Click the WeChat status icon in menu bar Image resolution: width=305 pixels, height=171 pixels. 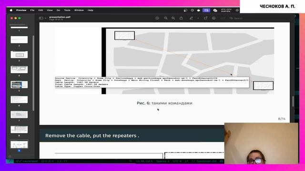(215, 10)
